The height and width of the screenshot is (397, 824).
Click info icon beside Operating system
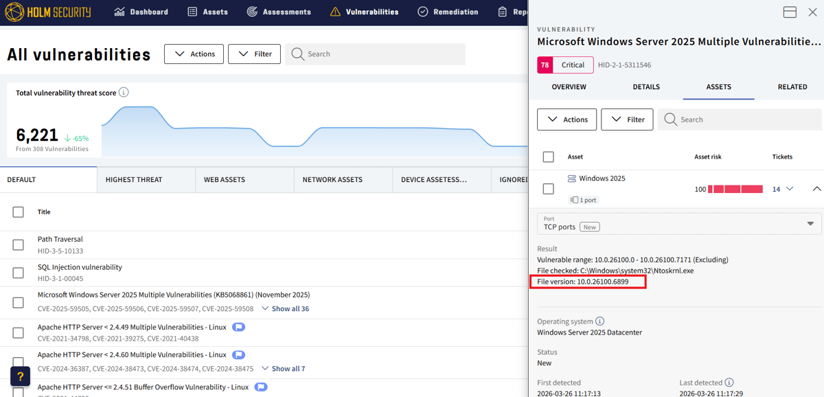[599, 321]
